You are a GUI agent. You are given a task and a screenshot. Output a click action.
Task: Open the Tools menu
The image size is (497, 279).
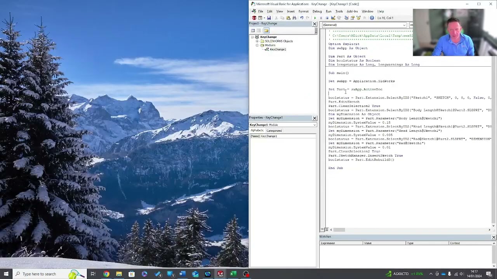[339, 11]
